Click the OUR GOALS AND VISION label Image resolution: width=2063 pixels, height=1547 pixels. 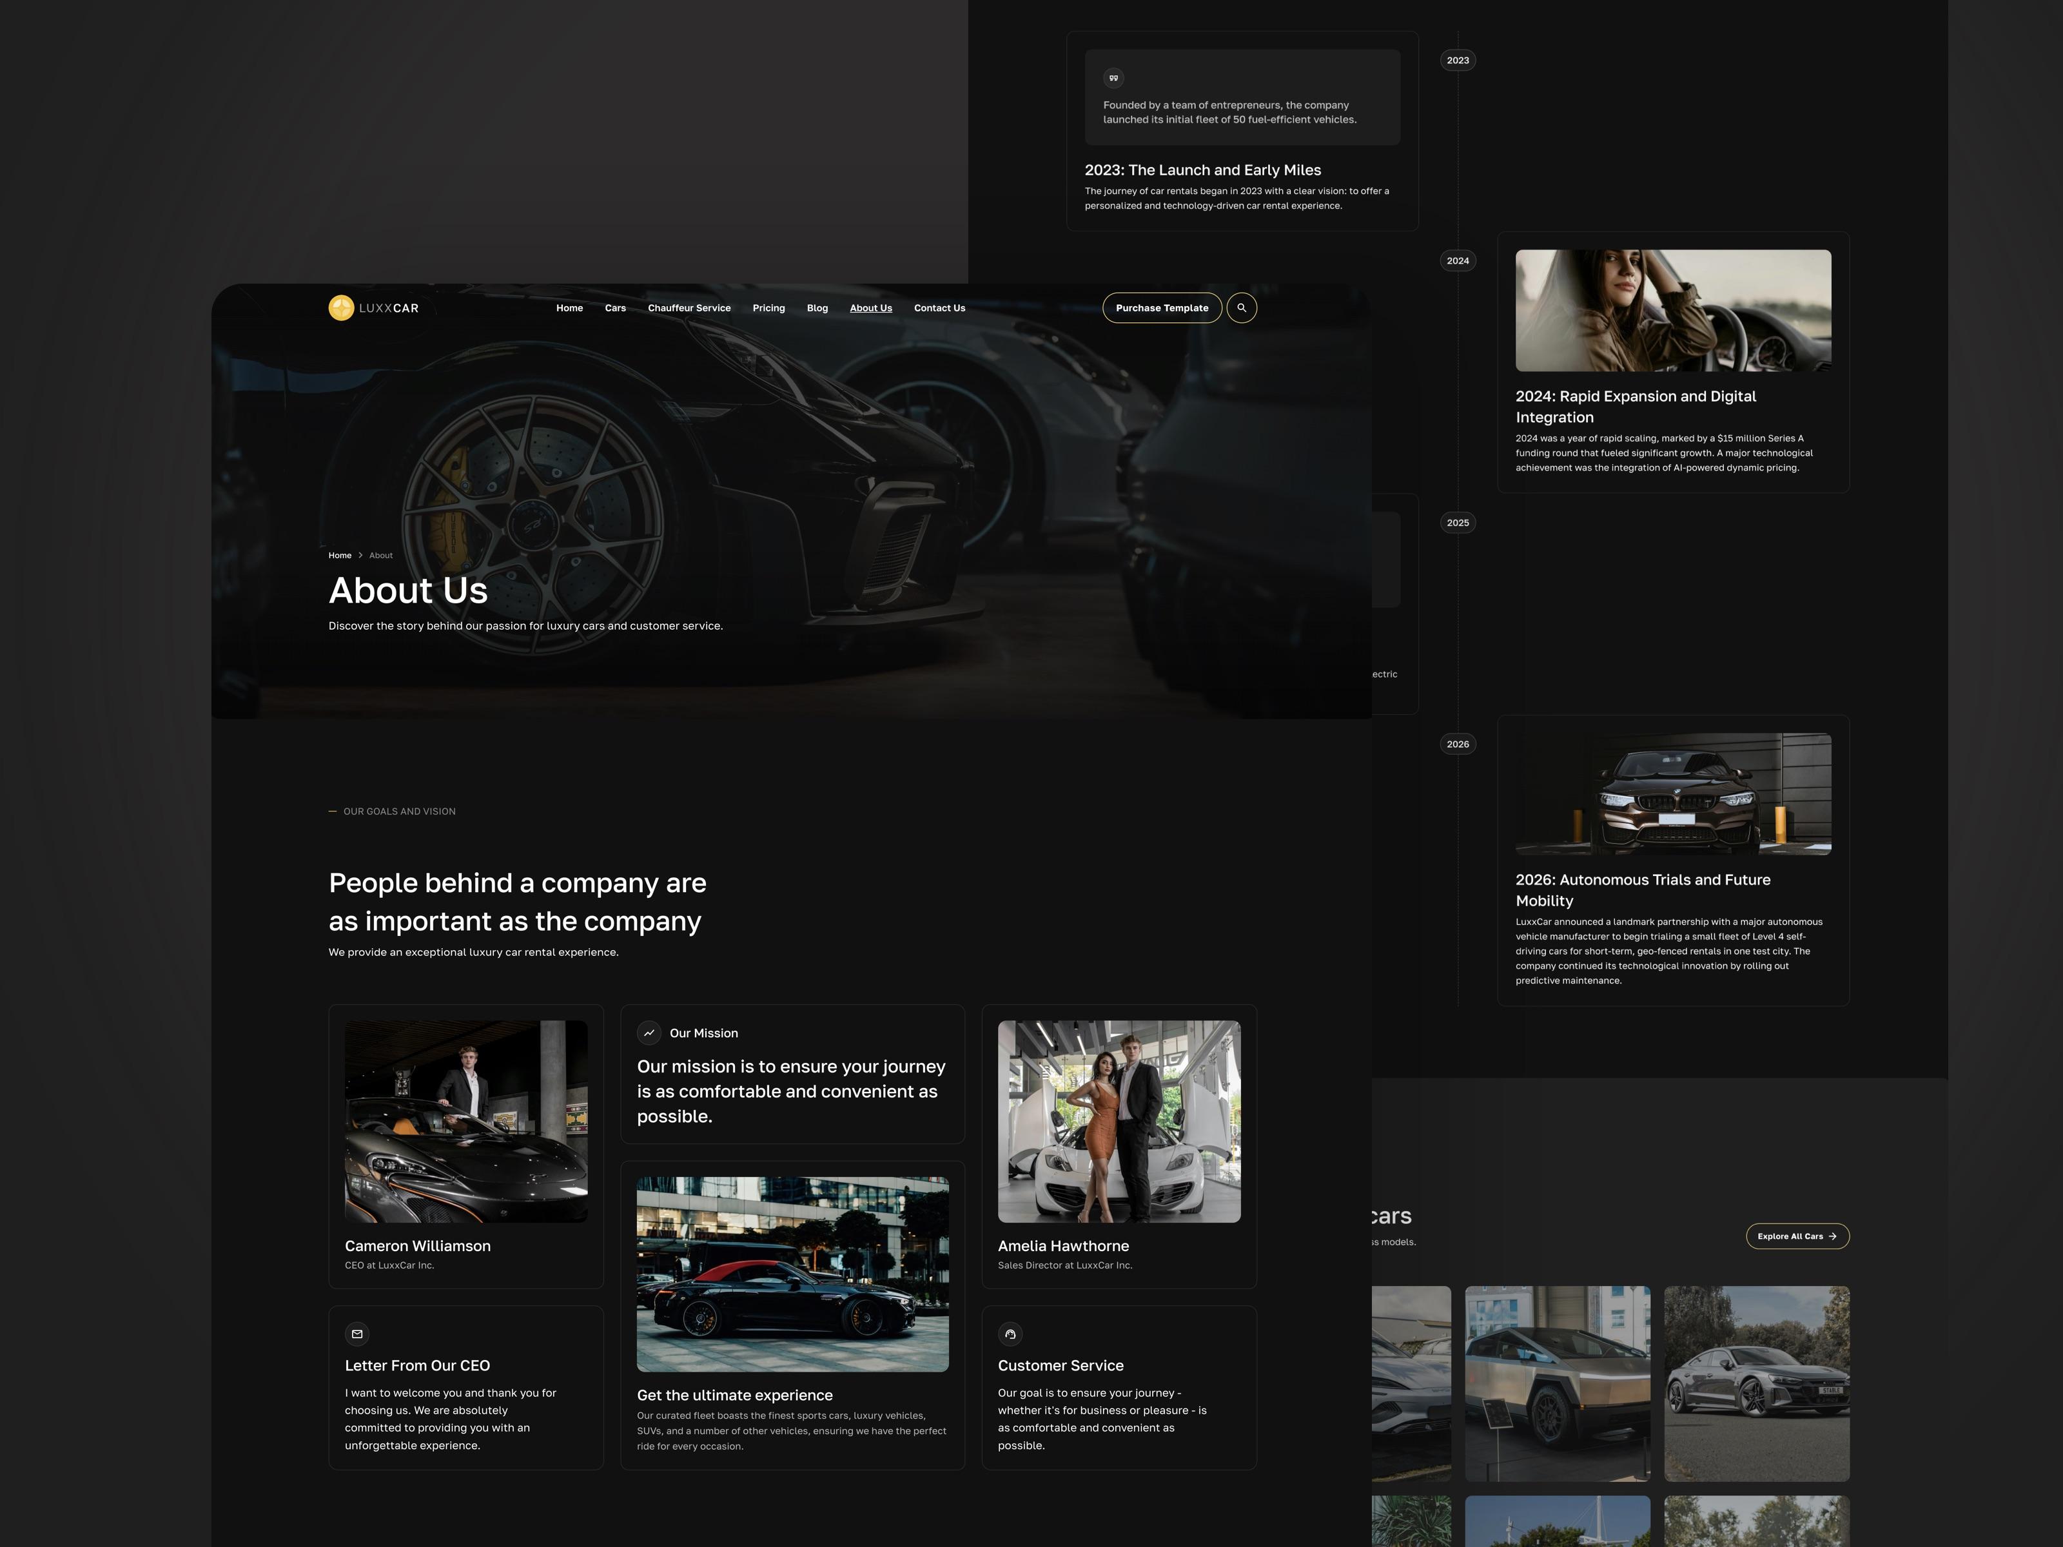click(x=399, y=812)
